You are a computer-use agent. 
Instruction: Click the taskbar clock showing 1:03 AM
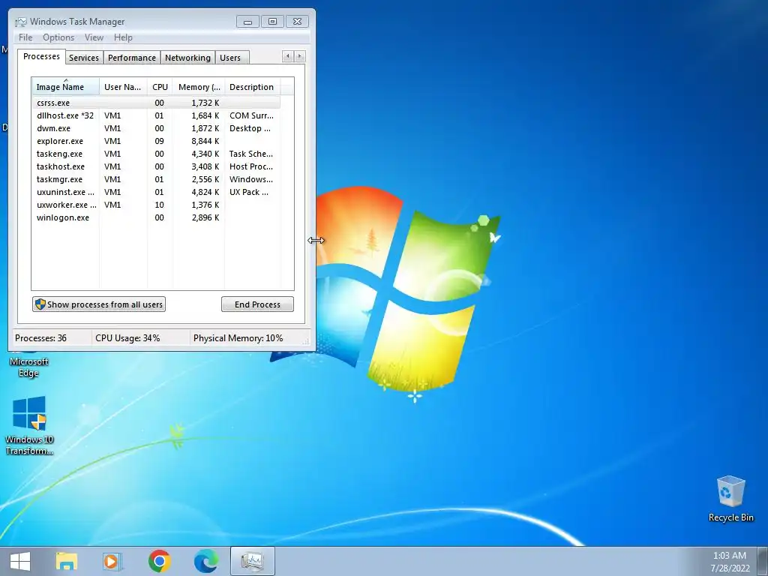point(729,561)
